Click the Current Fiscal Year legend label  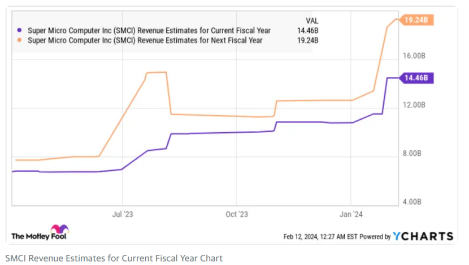coord(149,31)
